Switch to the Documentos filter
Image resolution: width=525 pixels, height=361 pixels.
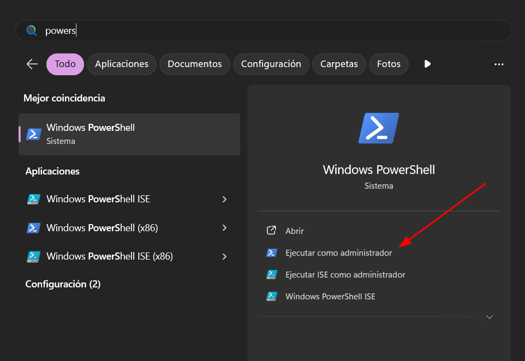(x=195, y=64)
